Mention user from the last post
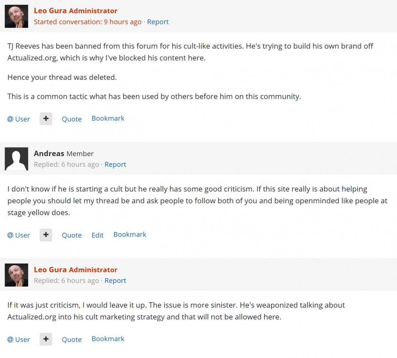Viewport: 397px width, 358px height. [x=19, y=340]
